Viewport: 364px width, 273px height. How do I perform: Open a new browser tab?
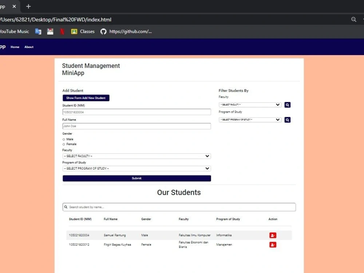tap(28, 7)
